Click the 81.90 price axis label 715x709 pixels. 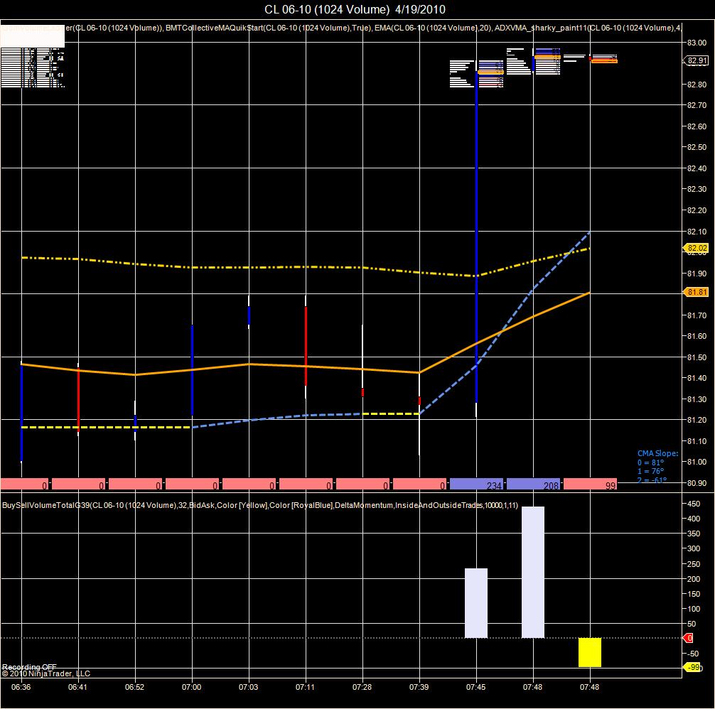pos(697,273)
